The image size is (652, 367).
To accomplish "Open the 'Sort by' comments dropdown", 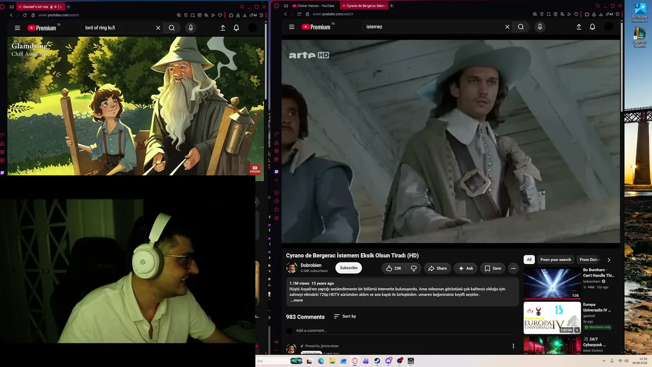I will tap(345, 316).
